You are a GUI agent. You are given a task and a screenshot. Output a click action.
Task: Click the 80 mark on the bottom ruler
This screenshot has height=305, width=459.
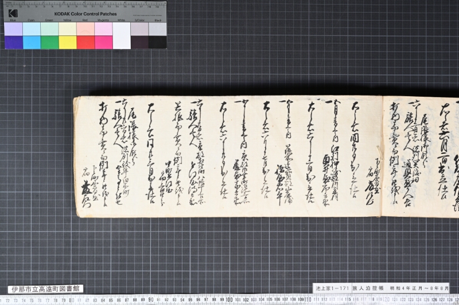coord(72,300)
